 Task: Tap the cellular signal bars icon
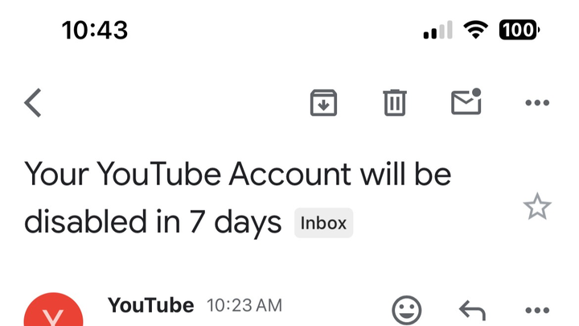pyautogui.click(x=438, y=30)
